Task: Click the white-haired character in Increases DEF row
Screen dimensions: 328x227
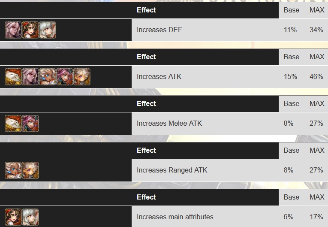Action: [x=47, y=30]
